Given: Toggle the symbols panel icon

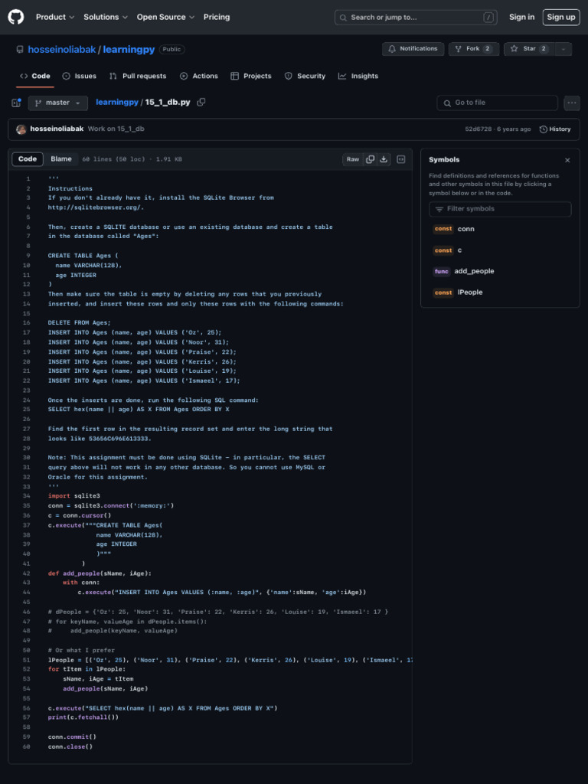Looking at the screenshot, I should 401,159.
